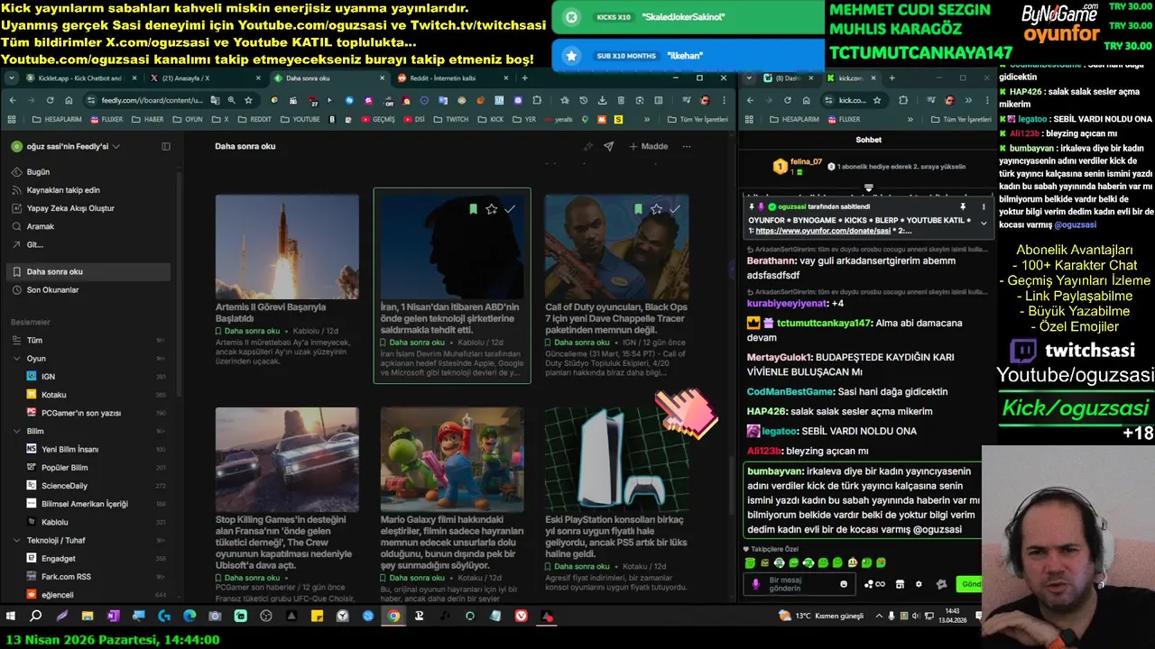Show hidden system tray icons
This screenshot has width=1155, height=649.
point(879,616)
